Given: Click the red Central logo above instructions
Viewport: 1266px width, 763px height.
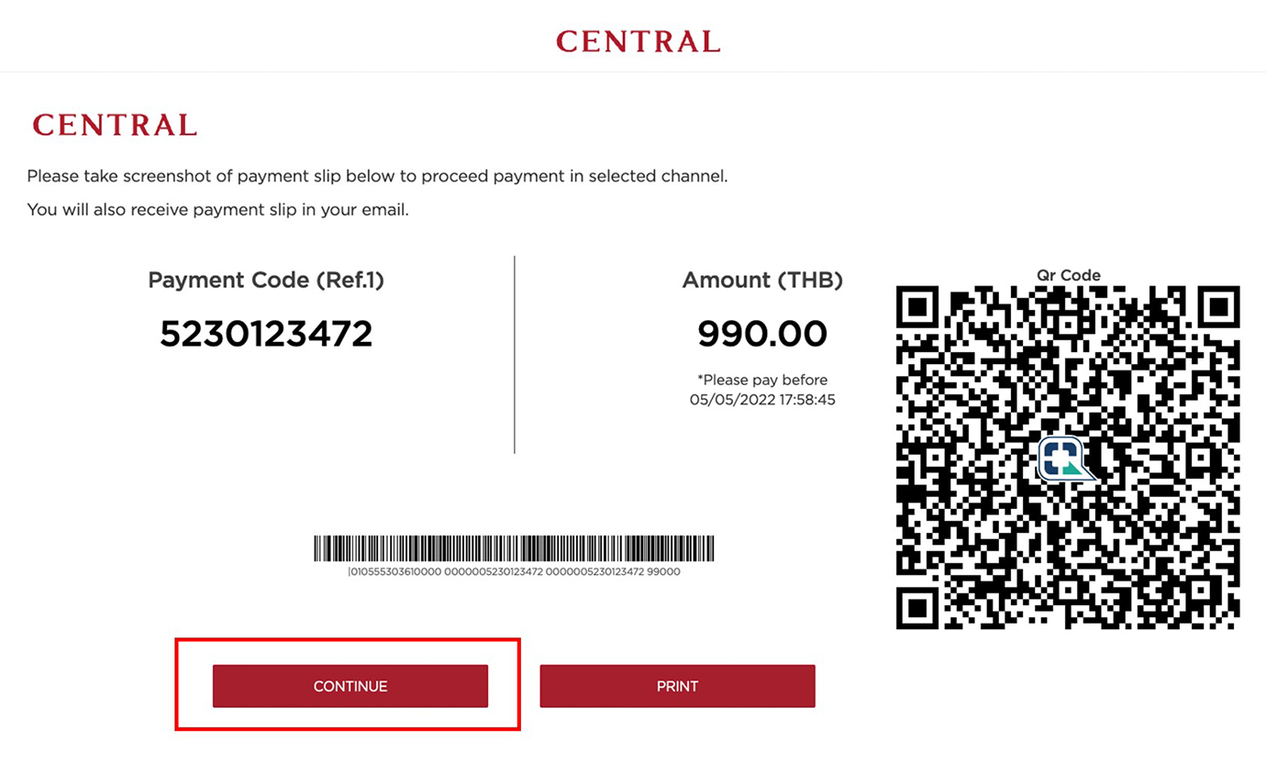Looking at the screenshot, I should pos(115,125).
